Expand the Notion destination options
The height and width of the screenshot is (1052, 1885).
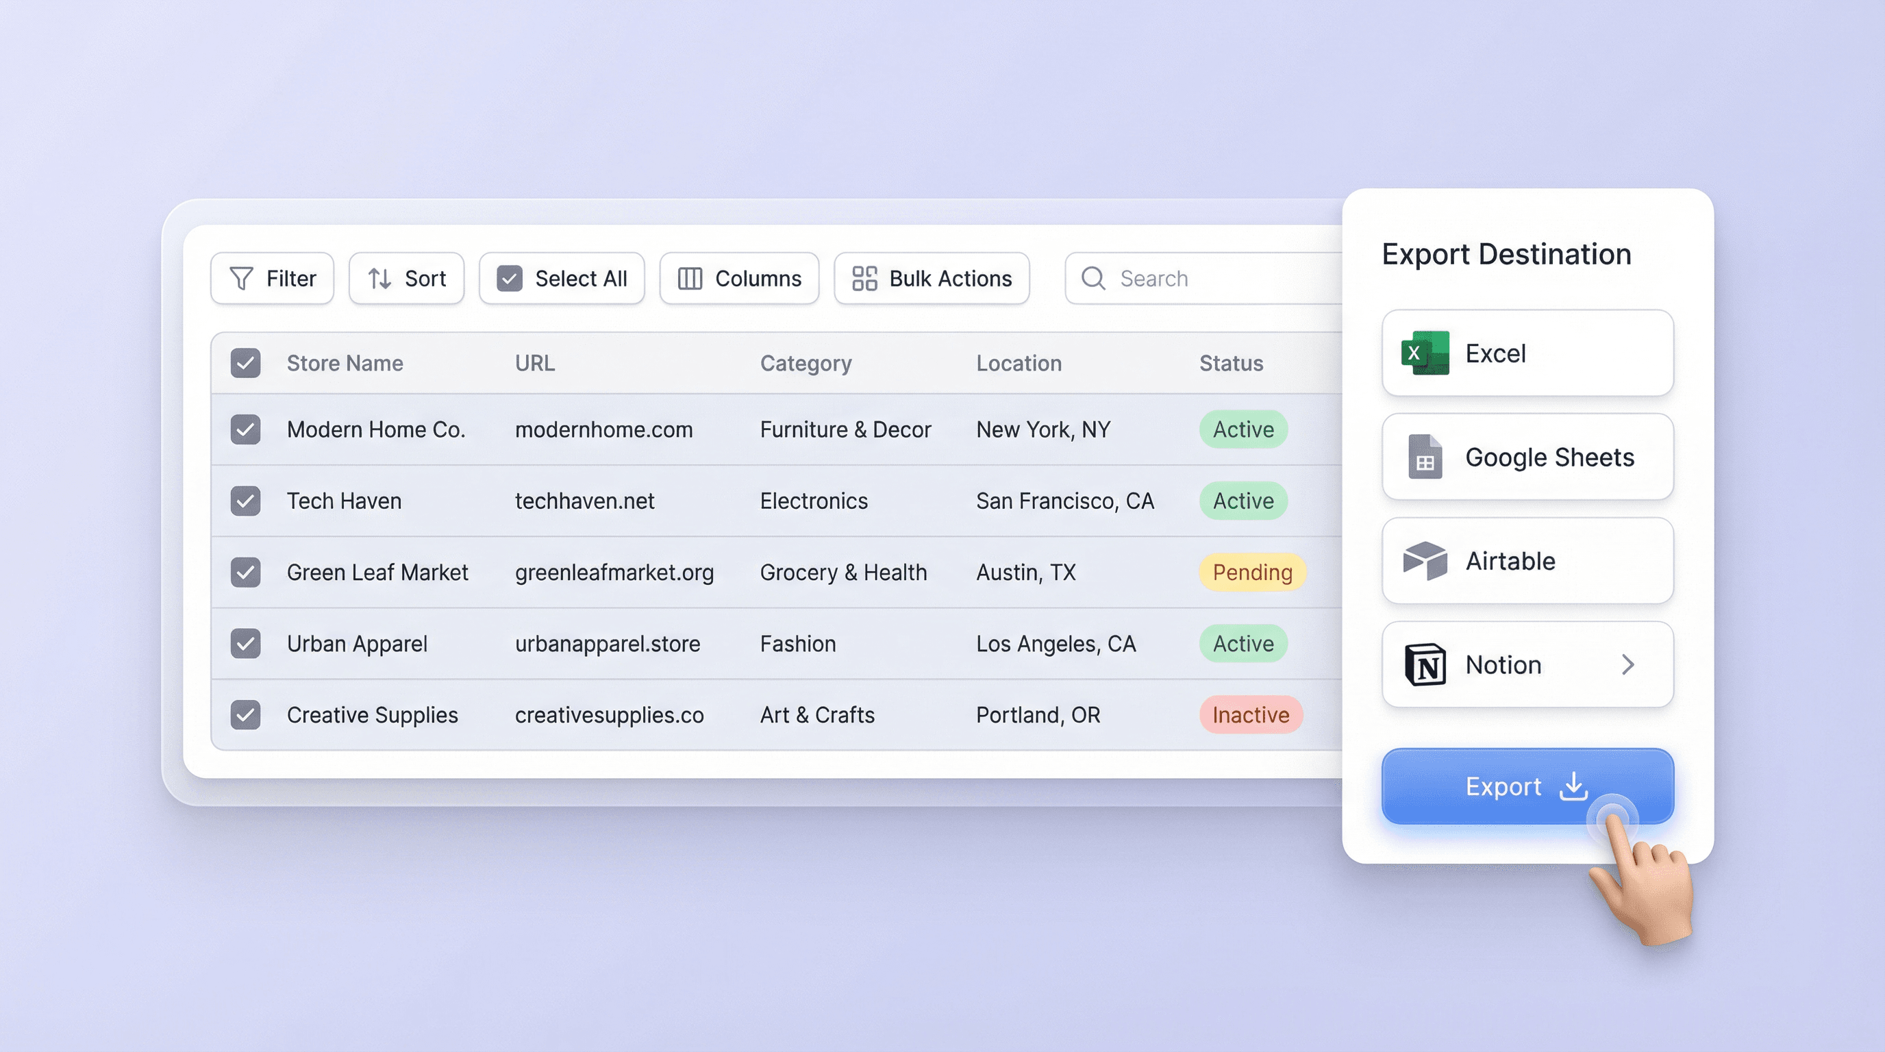point(1628,664)
